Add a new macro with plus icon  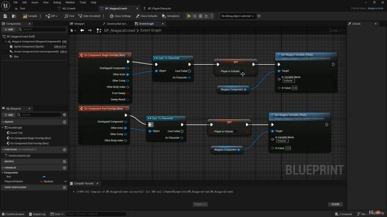[x=65, y=162]
